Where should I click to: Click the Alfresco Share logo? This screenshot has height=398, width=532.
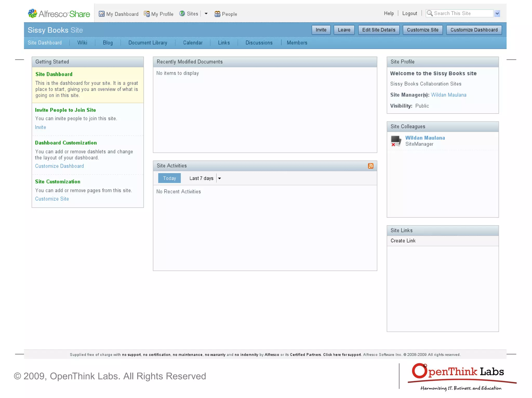(x=59, y=13)
